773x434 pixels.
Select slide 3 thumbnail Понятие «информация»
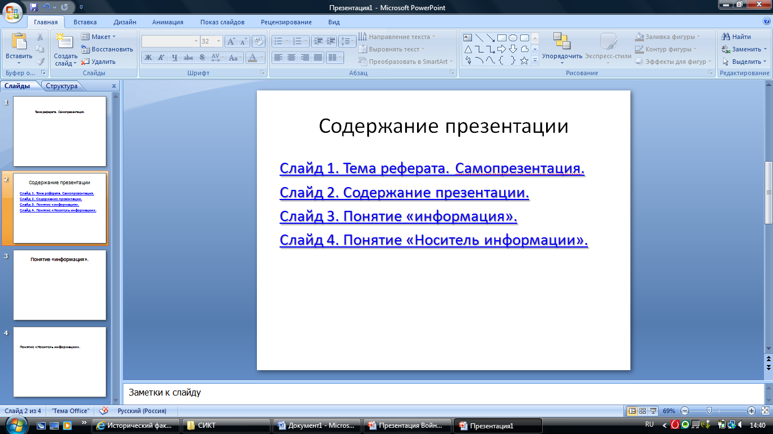(59, 285)
